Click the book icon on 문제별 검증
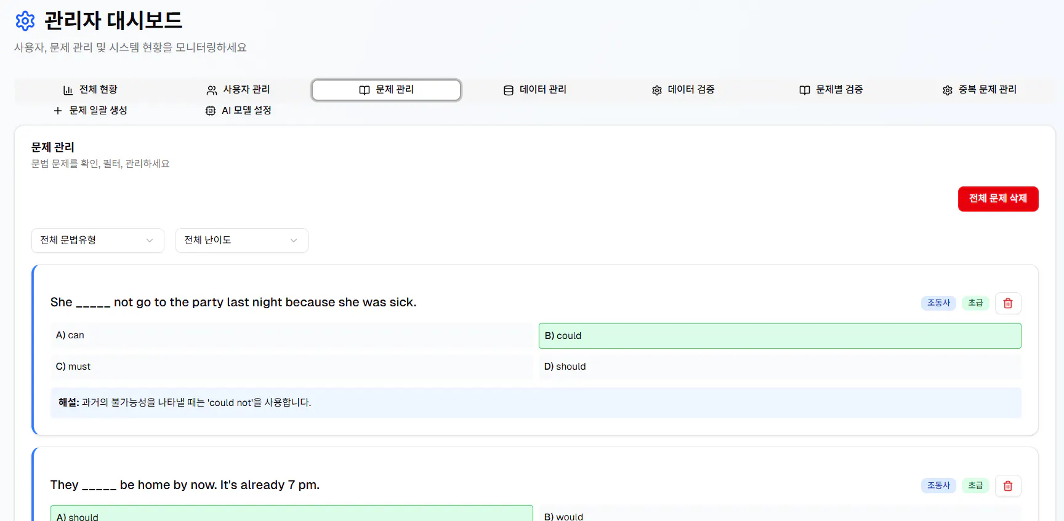Viewport: 1064px width, 521px height. (x=805, y=90)
